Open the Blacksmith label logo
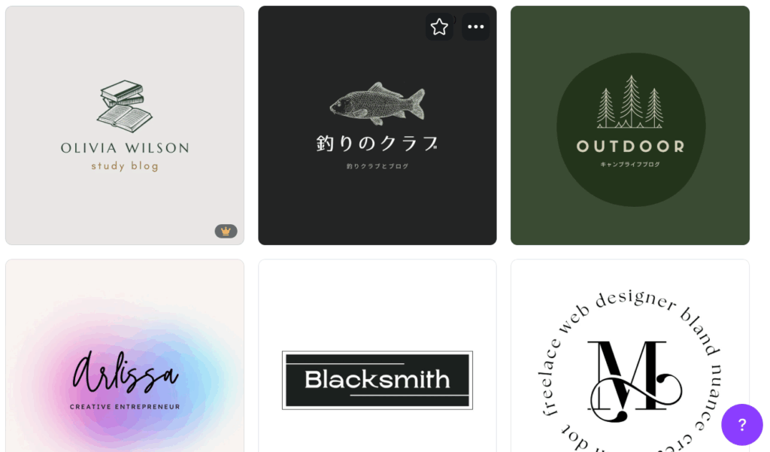The height and width of the screenshot is (452, 770). click(x=377, y=381)
